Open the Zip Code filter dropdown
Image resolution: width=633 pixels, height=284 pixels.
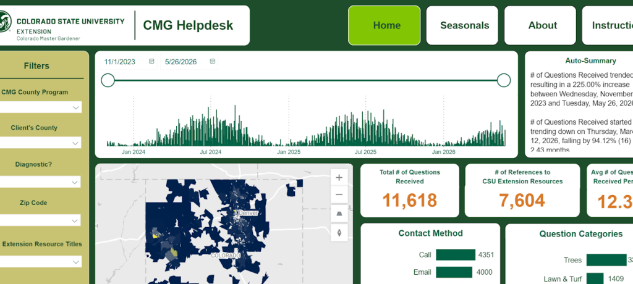click(40, 220)
